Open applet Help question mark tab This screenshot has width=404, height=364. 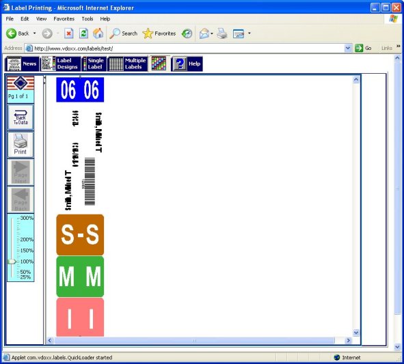click(x=187, y=64)
